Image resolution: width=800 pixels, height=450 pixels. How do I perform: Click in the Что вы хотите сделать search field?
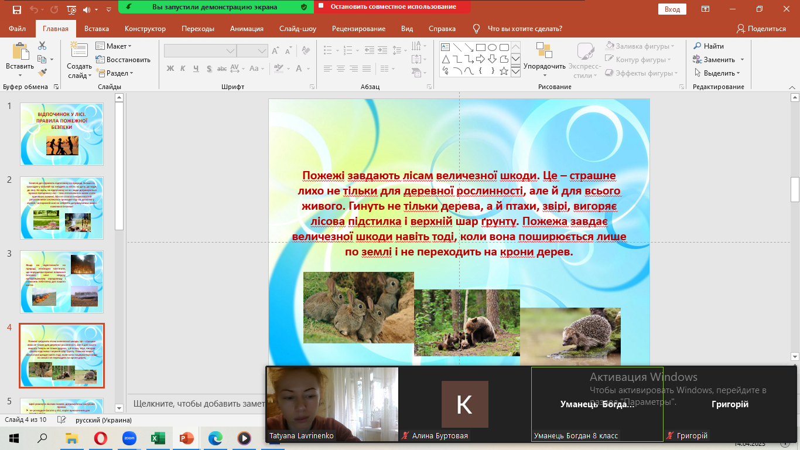click(525, 29)
